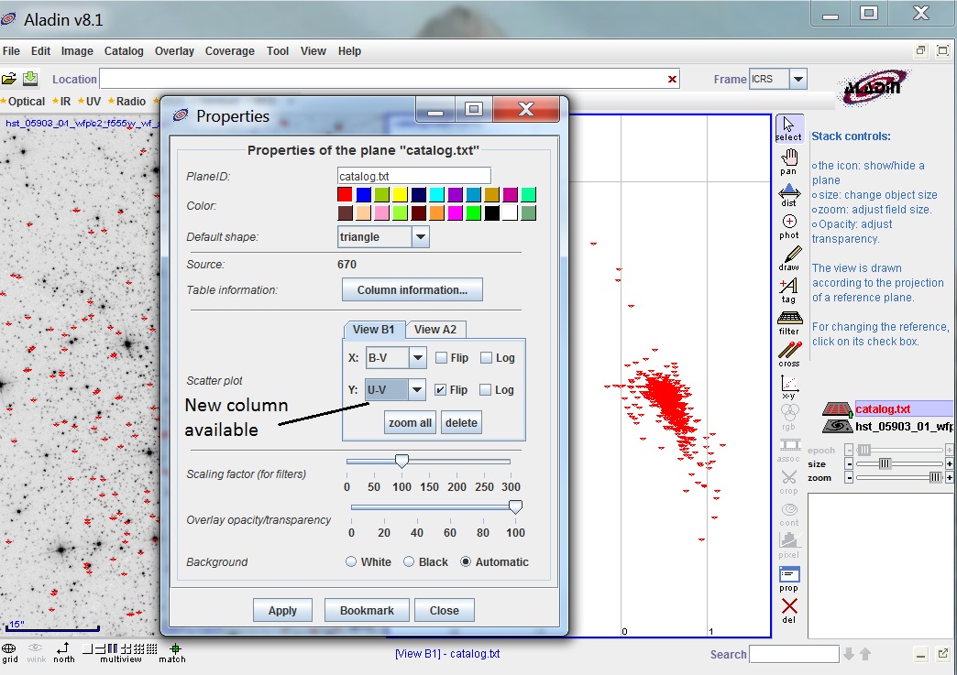Start the cross match tool
This screenshot has height=675, width=957.
(x=788, y=354)
